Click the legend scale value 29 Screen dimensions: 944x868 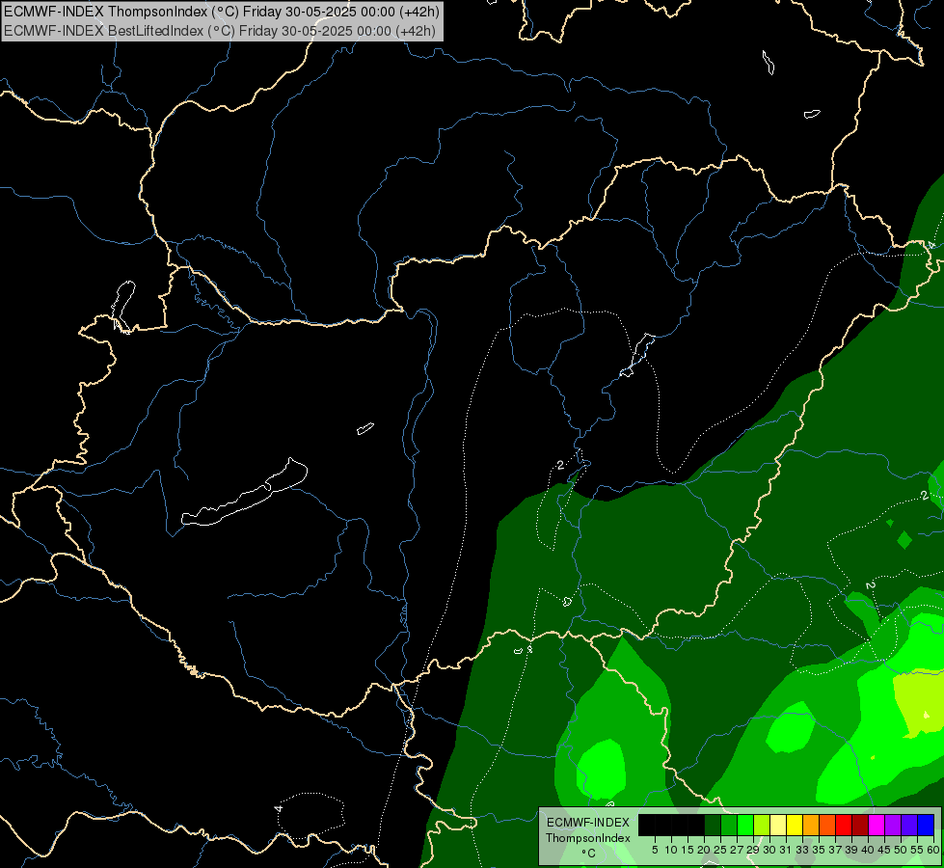click(753, 850)
